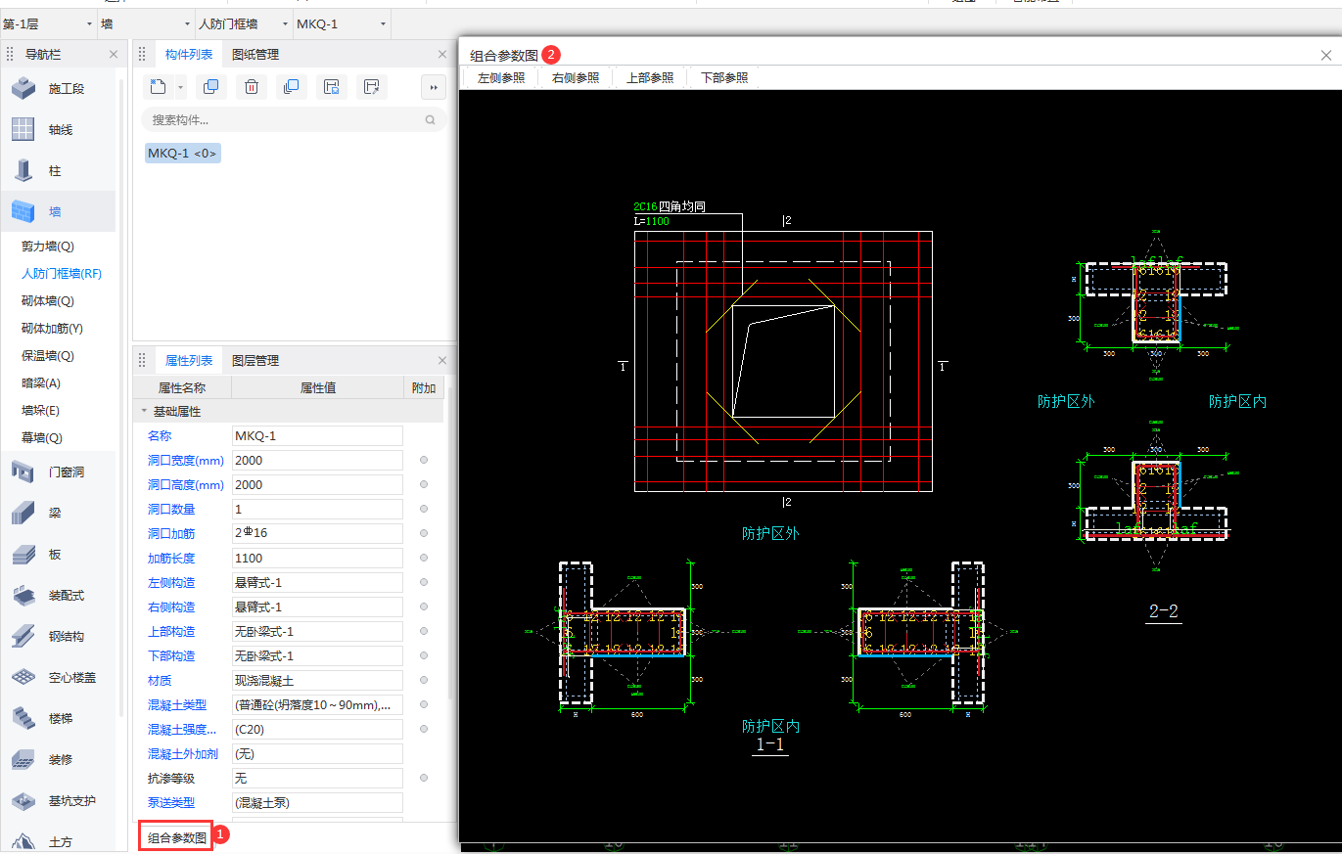Click the pick component from drawing icon

(x=371, y=87)
